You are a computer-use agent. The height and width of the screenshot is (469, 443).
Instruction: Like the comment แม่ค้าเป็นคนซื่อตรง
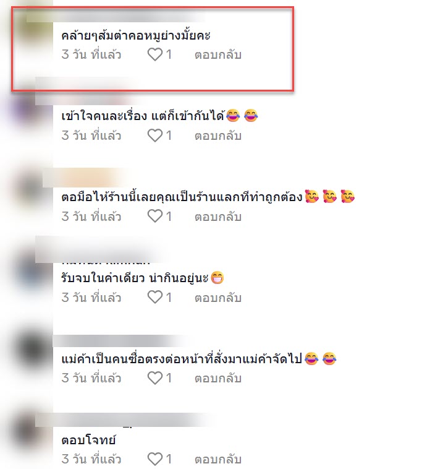155,378
